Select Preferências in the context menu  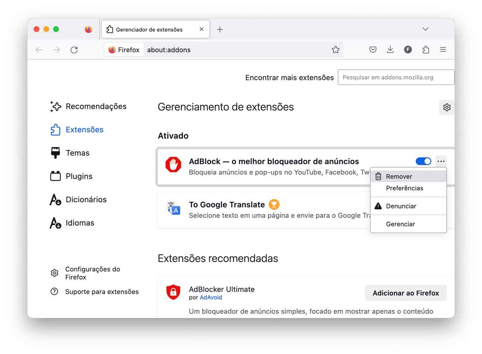tap(404, 188)
